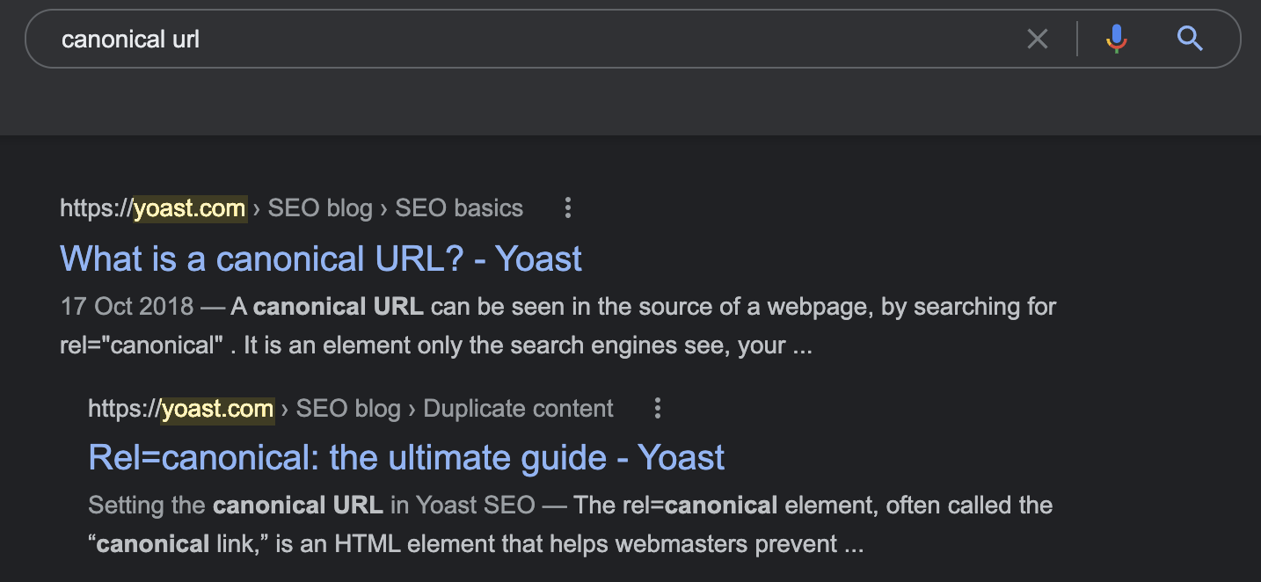Open "Rel=canonical: the ultimate guide - Yoast"
The height and width of the screenshot is (582, 1261).
(x=406, y=457)
